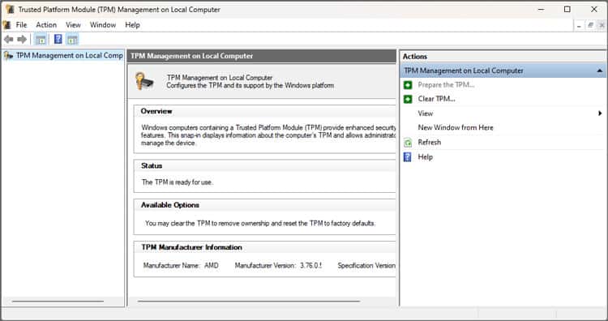Open the Window menu

point(103,25)
